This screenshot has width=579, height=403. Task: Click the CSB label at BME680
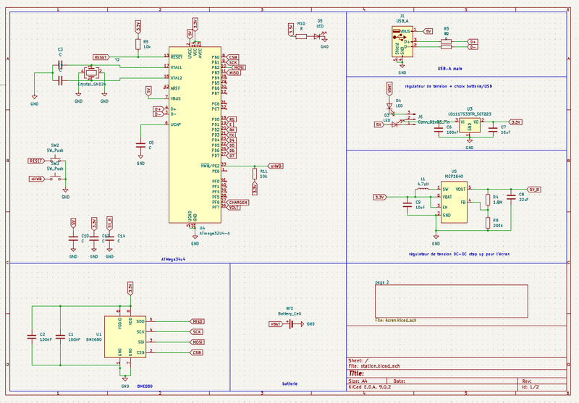[x=196, y=352]
